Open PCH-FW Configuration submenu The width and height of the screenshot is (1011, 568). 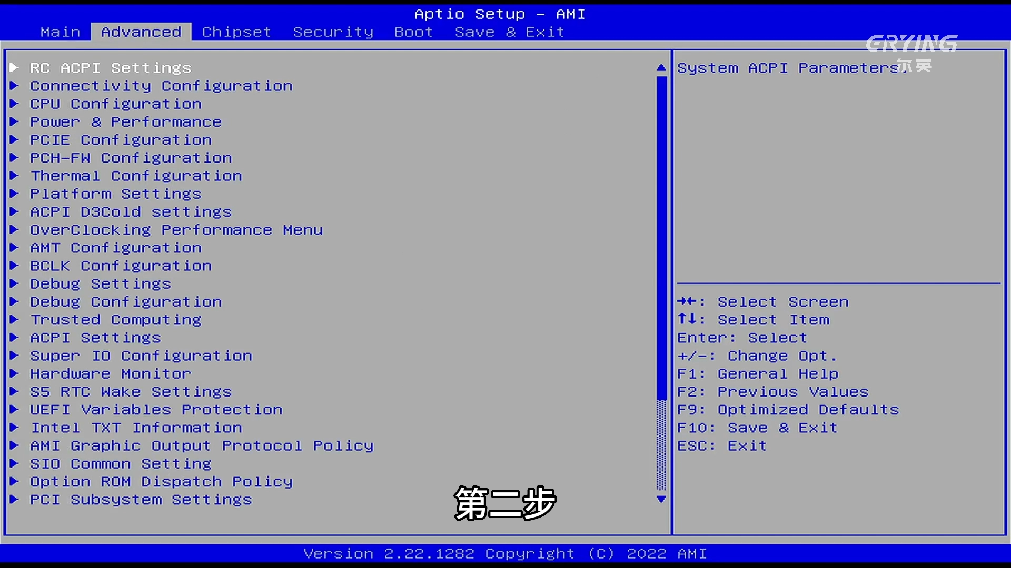coord(131,158)
